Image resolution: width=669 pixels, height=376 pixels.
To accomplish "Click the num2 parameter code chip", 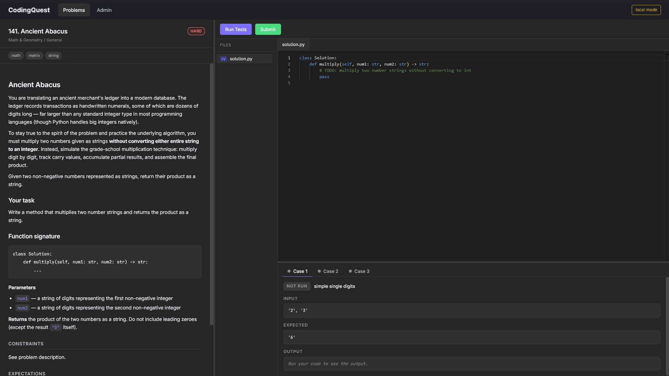I will (x=22, y=308).
